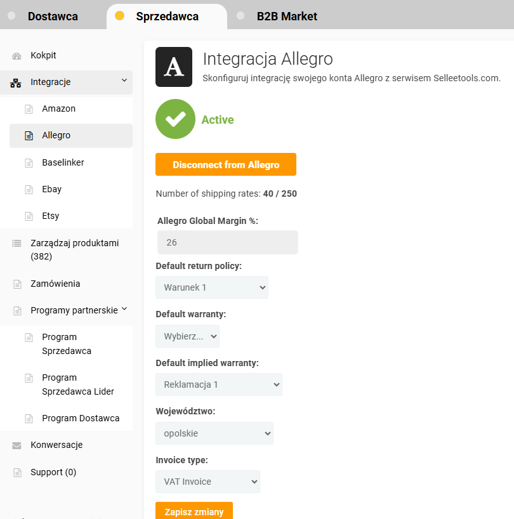The height and width of the screenshot is (519, 514).
Task: Open the Amazon integration page
Action: click(x=58, y=109)
